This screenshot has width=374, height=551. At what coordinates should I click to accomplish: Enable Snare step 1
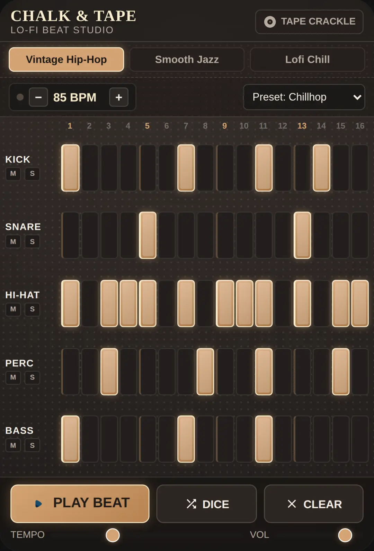pos(70,235)
